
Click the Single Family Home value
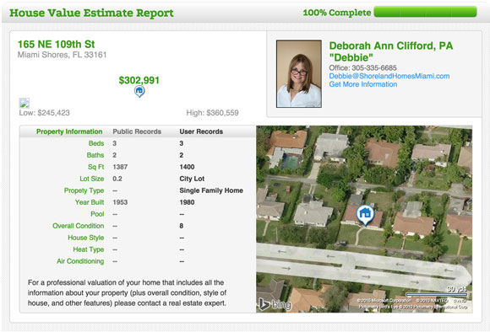tap(211, 190)
